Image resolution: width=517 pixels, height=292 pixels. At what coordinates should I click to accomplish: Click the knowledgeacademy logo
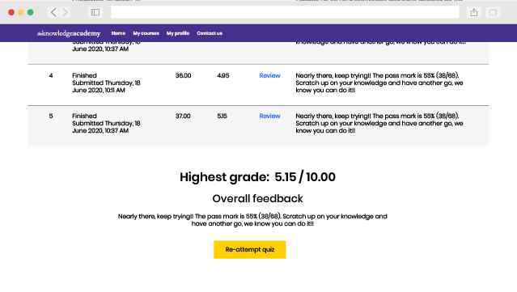click(69, 33)
